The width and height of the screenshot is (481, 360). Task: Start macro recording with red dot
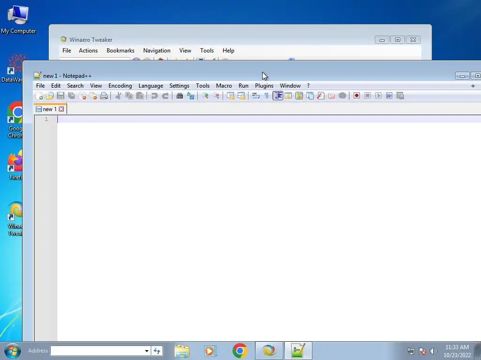357,96
